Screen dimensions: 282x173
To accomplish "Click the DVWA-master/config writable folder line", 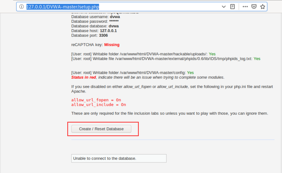I will click(x=132, y=73).
